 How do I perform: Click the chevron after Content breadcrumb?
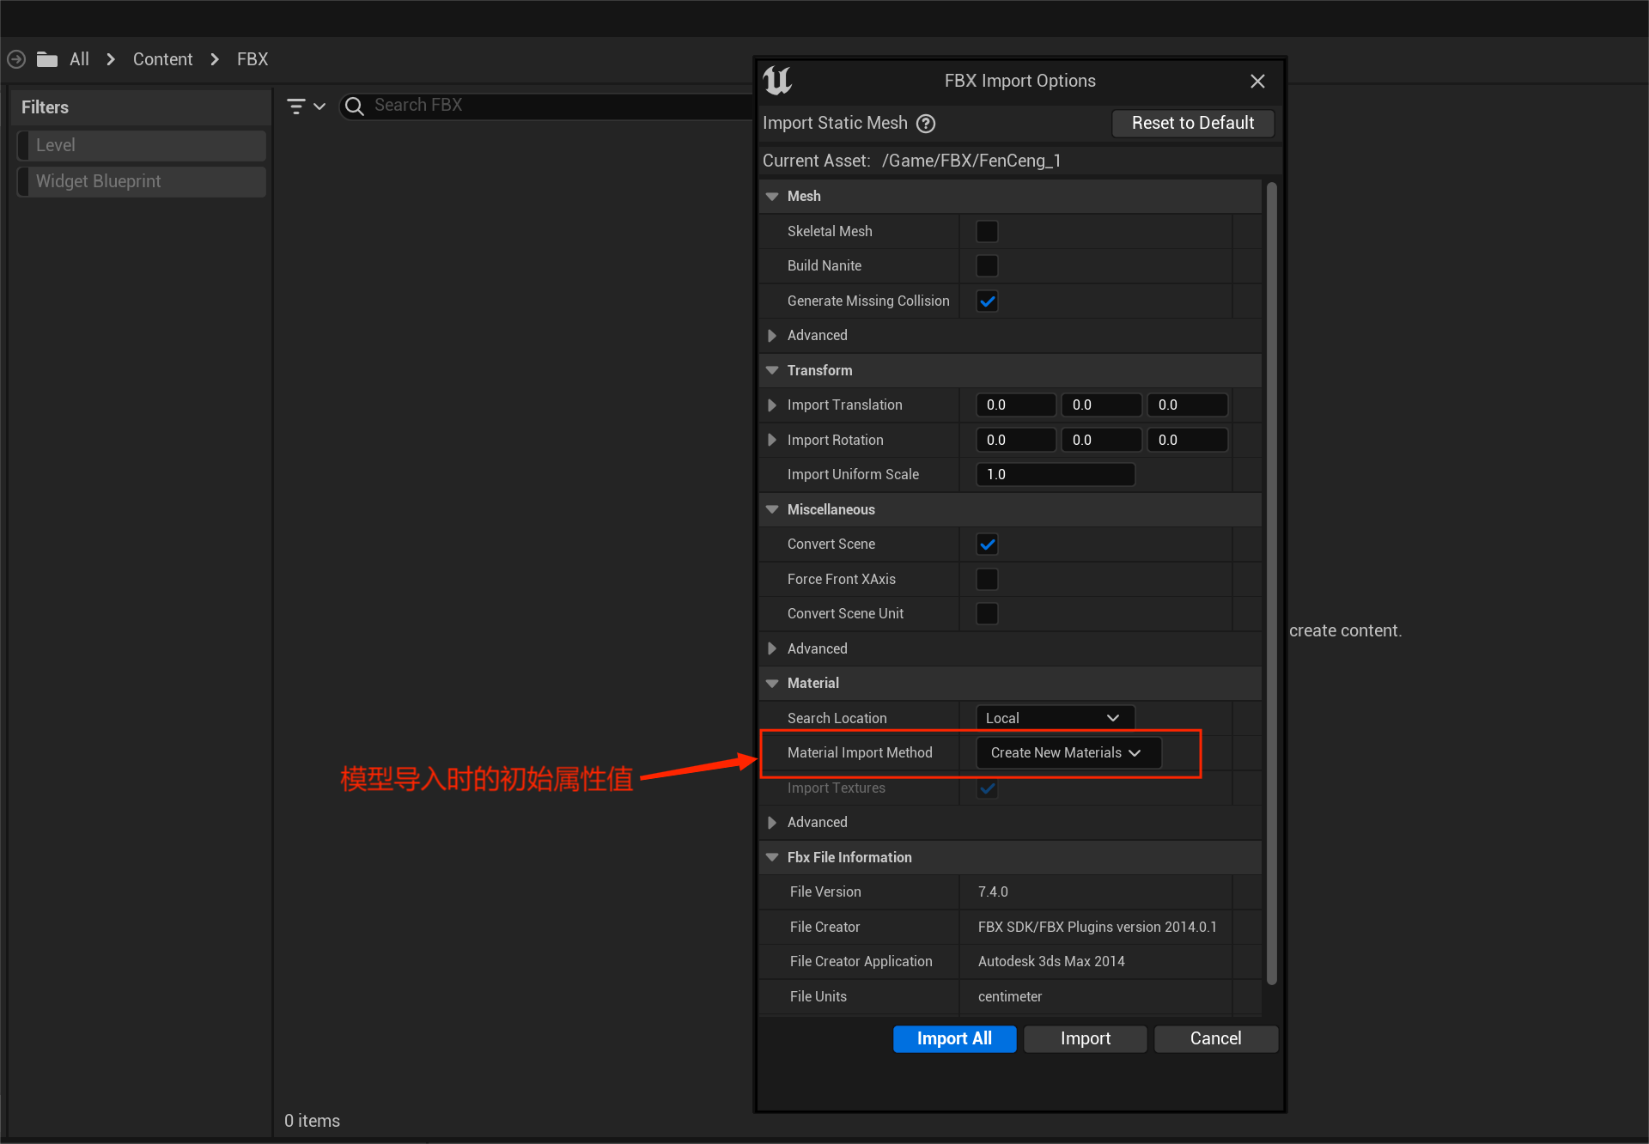coord(215,59)
